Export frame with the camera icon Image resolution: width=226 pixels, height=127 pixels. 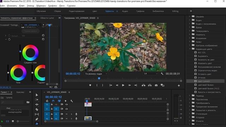point(156,85)
